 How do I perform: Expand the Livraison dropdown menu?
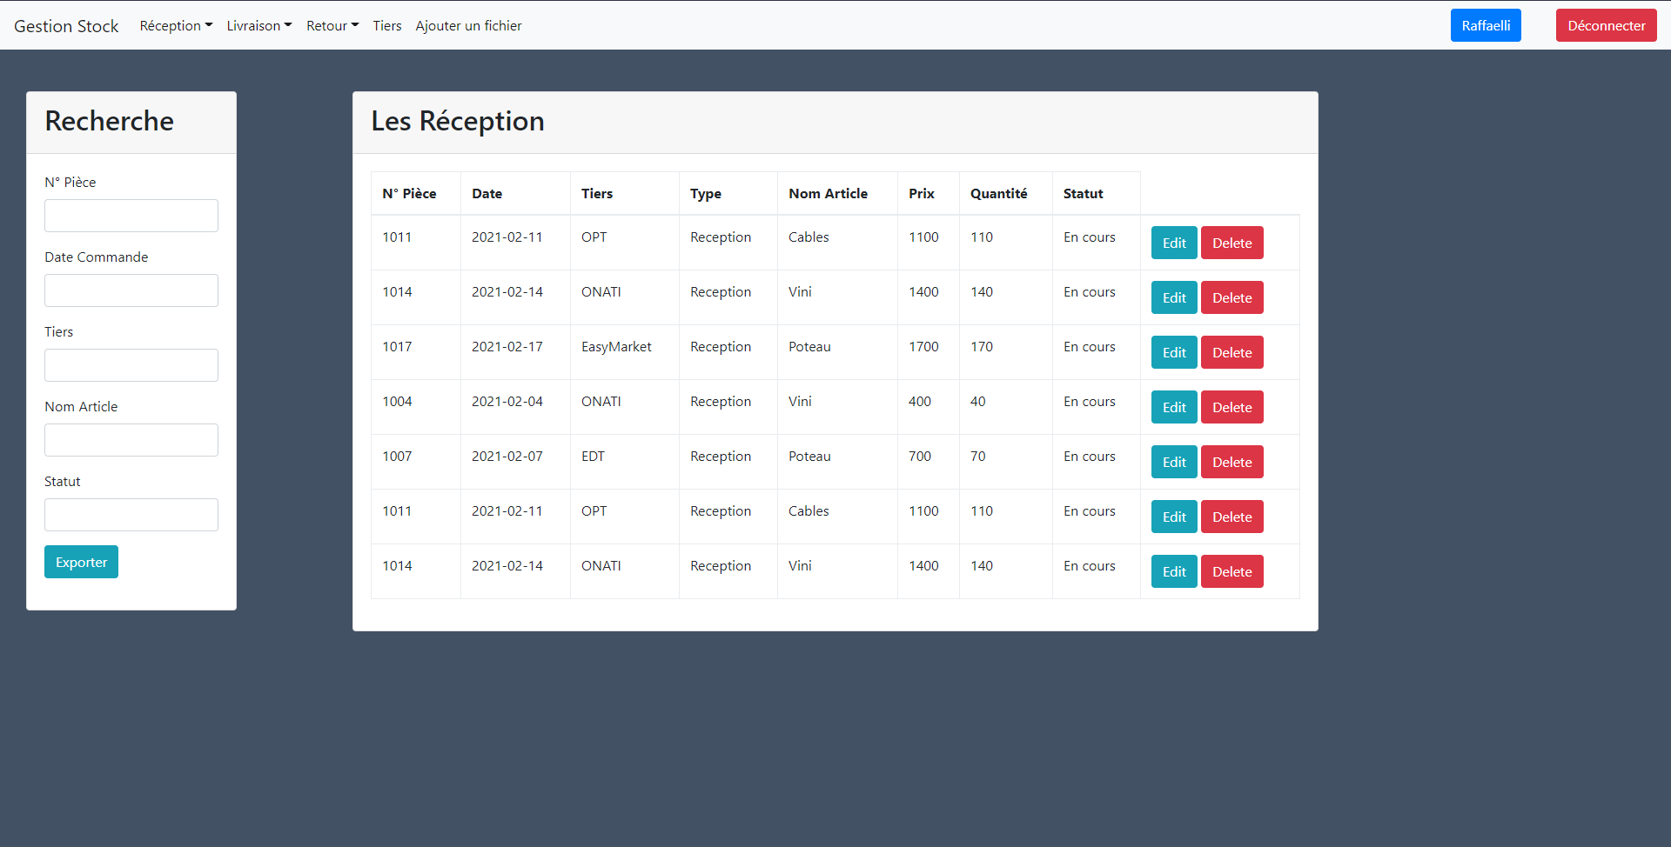click(x=258, y=26)
